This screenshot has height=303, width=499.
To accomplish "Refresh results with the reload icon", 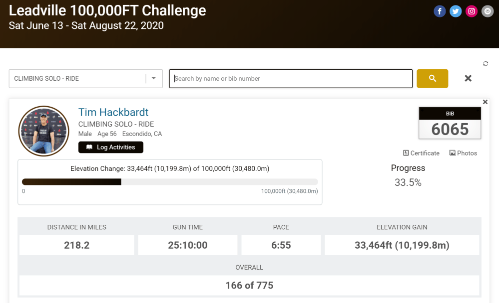I will tap(486, 64).
